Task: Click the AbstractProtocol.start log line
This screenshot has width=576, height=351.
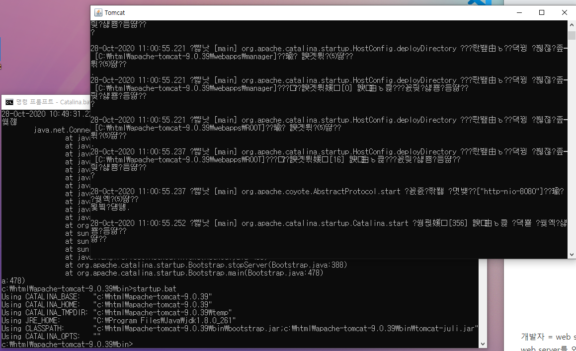Action: point(328,191)
